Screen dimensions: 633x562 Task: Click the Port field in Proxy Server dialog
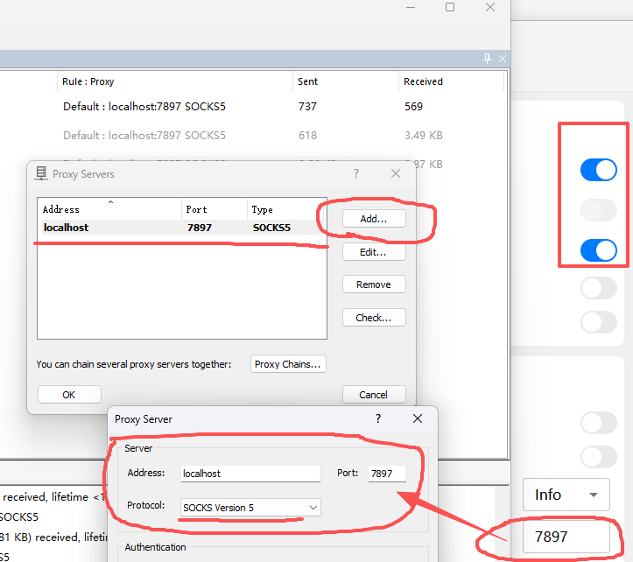click(386, 474)
